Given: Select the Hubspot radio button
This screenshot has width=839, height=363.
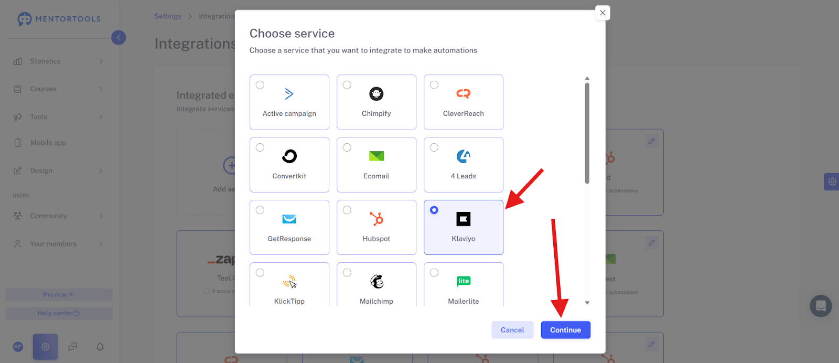Looking at the screenshot, I should (347, 210).
